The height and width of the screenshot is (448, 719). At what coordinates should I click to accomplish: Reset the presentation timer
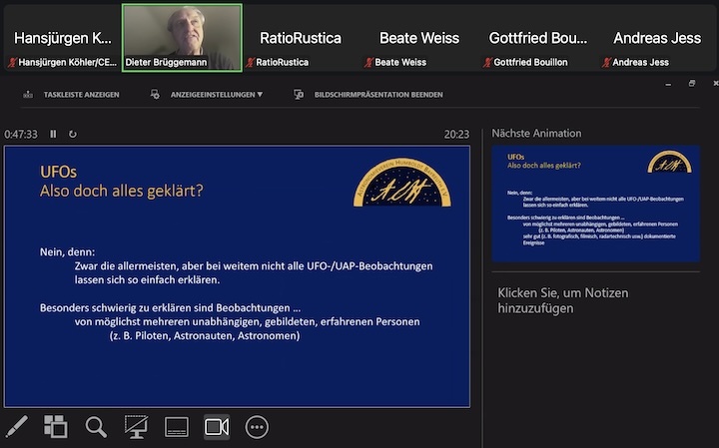pyautogui.click(x=72, y=134)
